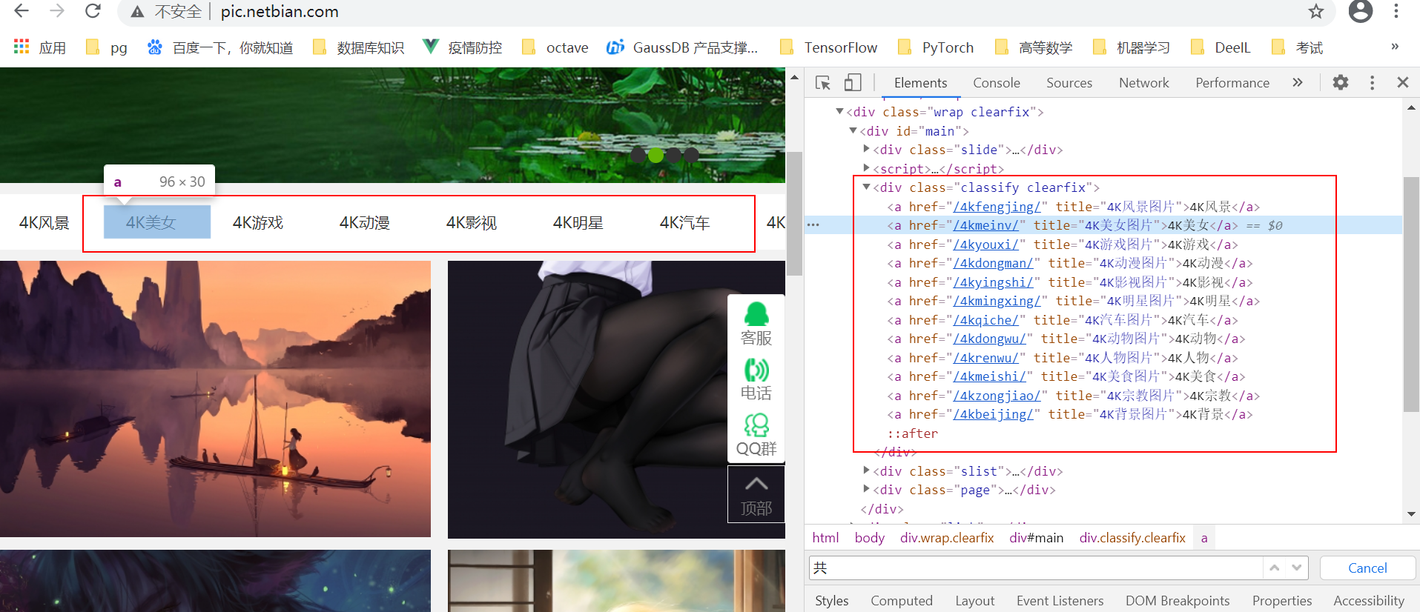Screen dimensions: 1420x612
Task: Open the octave bookmark folder
Action: [555, 47]
